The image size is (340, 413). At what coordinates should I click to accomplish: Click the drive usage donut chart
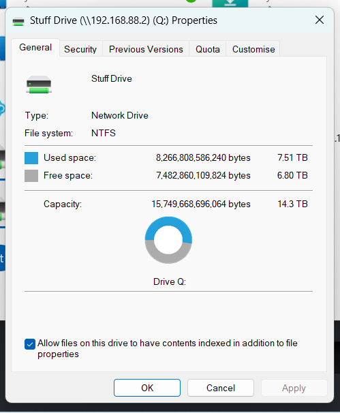point(168,240)
